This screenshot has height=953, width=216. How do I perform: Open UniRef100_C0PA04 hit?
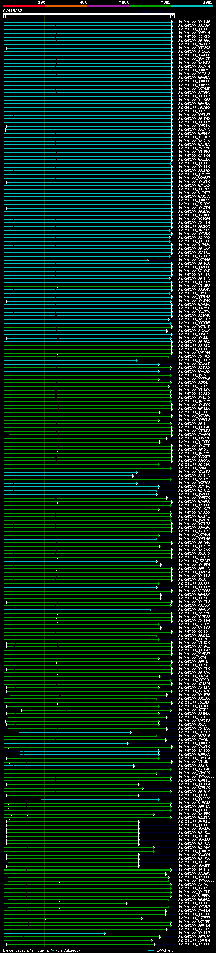point(194,435)
